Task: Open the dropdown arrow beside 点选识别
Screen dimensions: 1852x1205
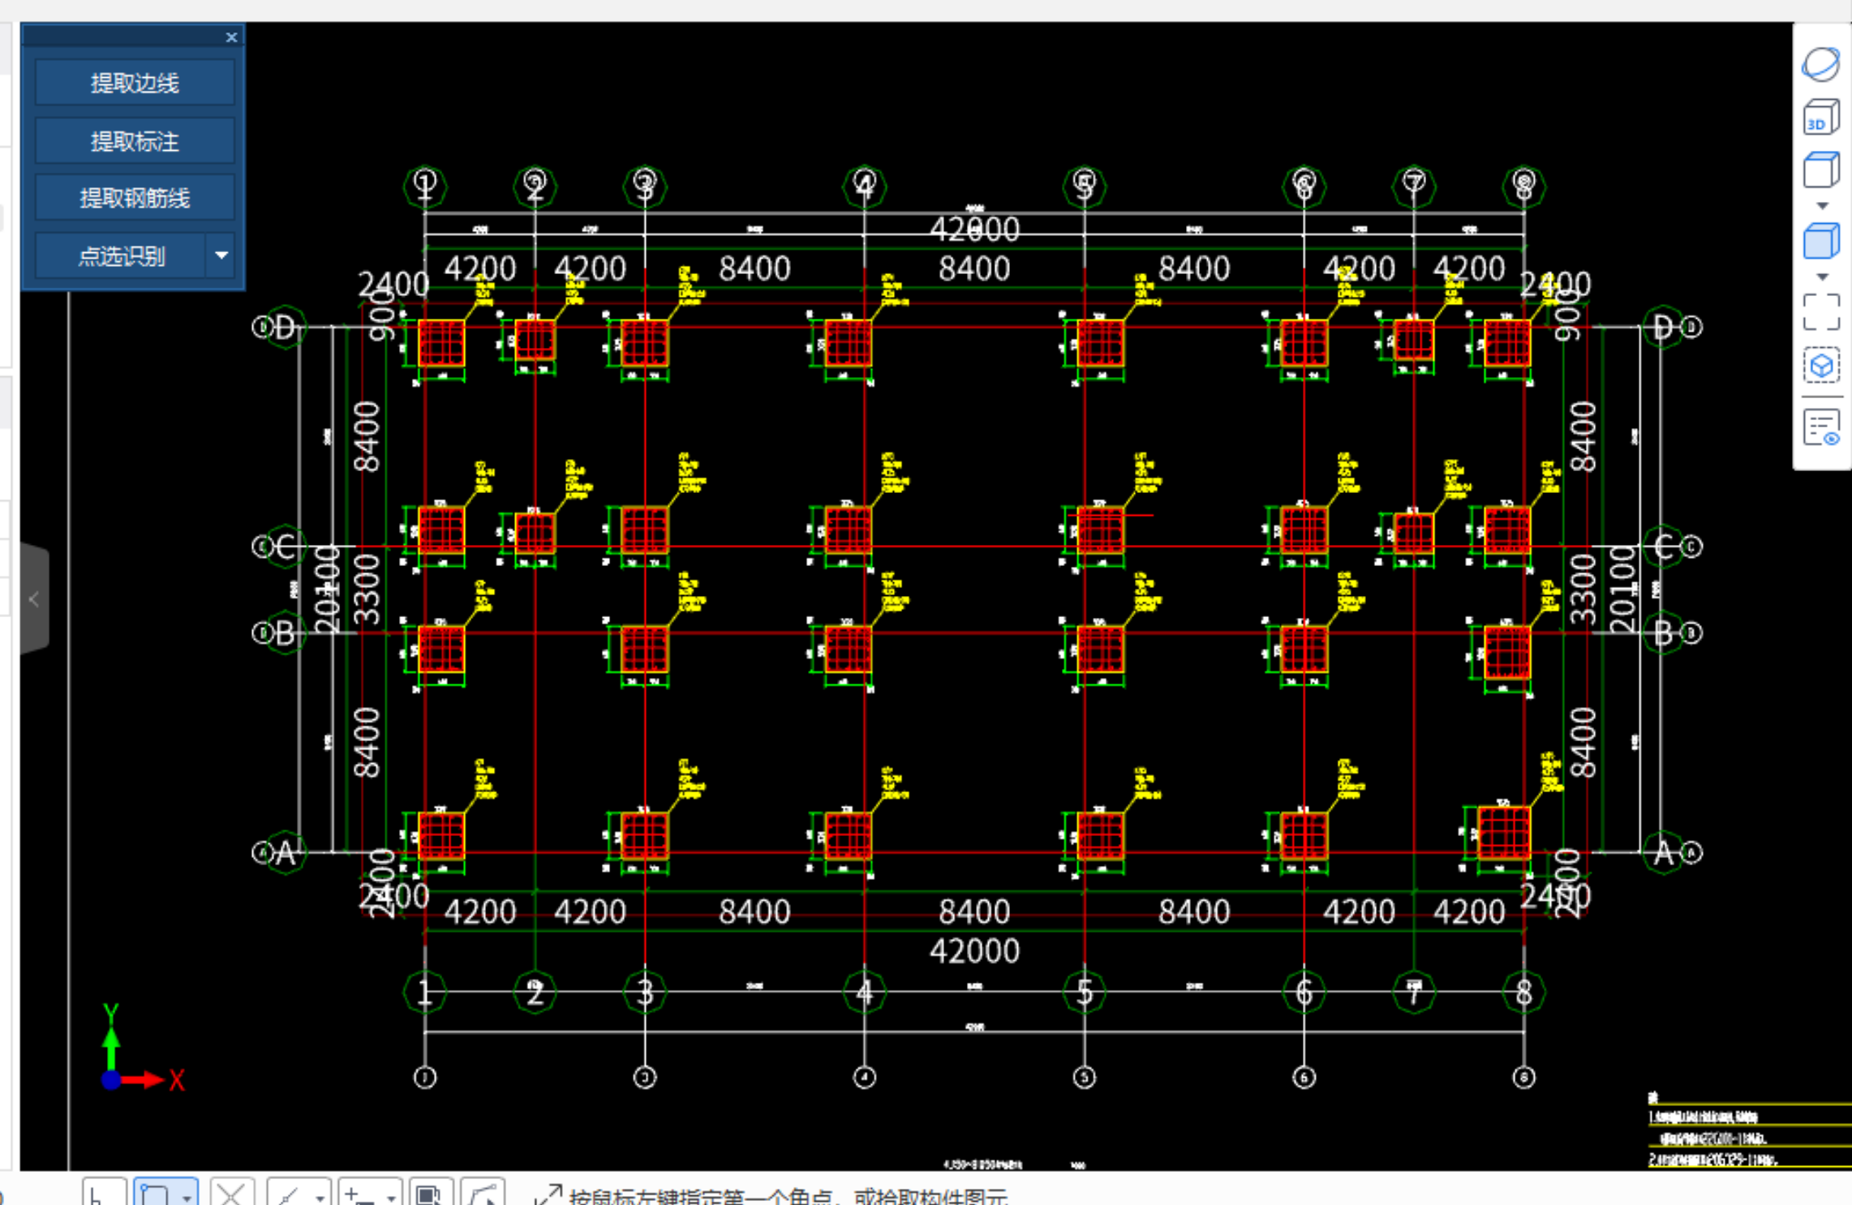Action: point(221,256)
